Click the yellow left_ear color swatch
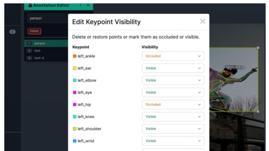Viewport: 269px width, 151px height. coord(75,68)
